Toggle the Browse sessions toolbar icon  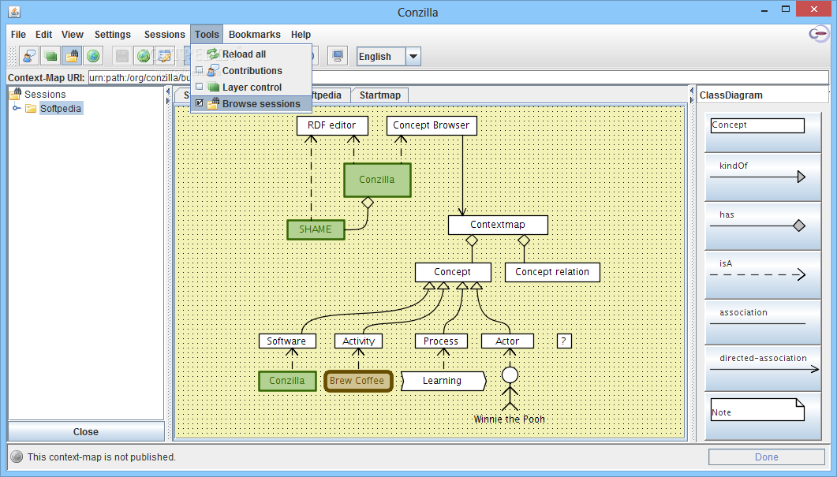(x=72, y=56)
